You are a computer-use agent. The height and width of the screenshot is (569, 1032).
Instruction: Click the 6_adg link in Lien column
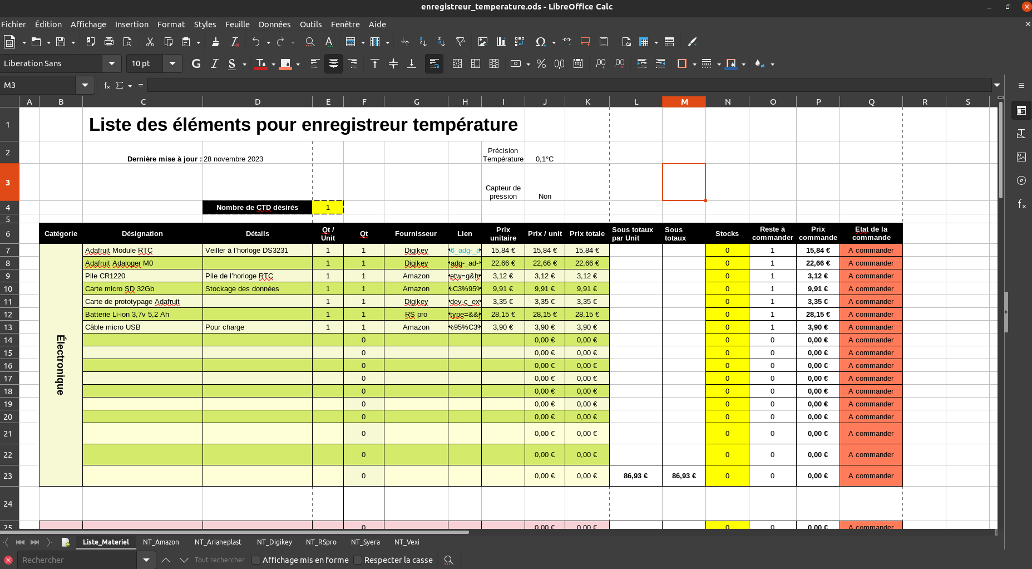coord(465,251)
